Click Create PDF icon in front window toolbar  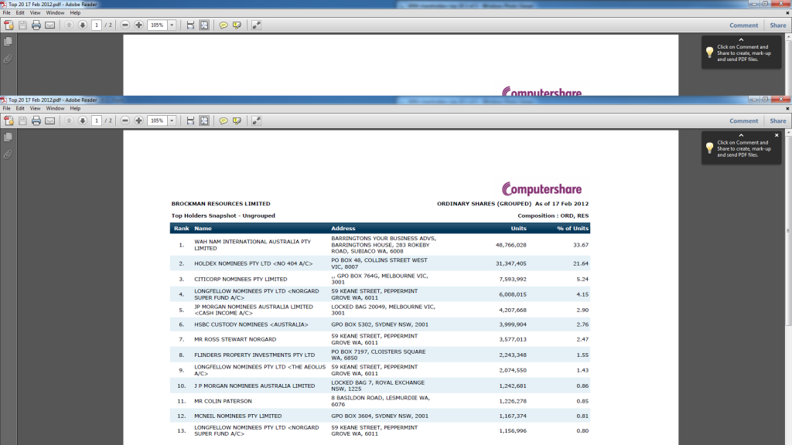point(9,121)
